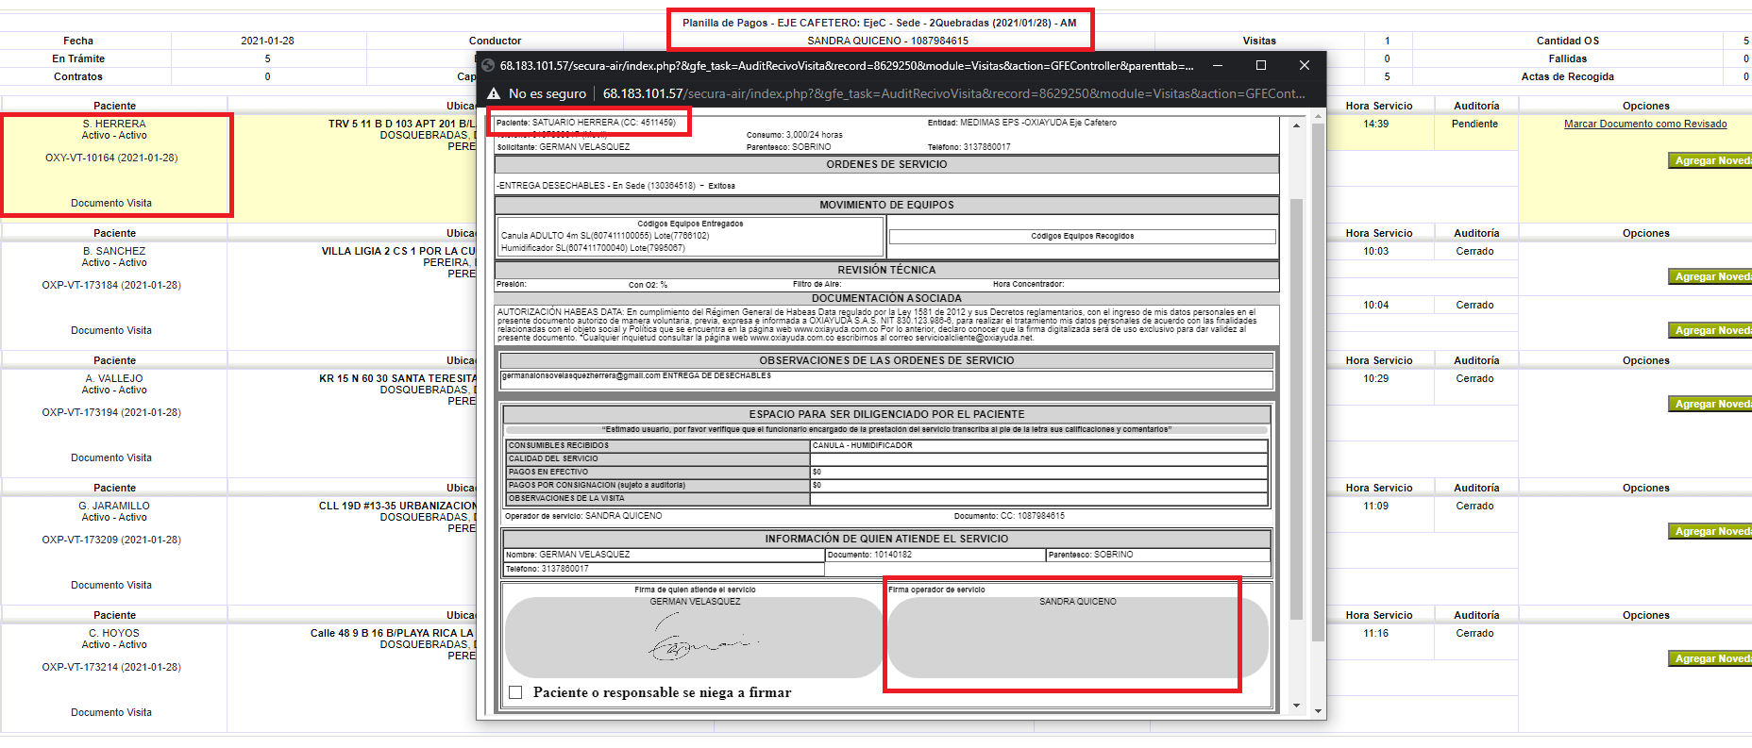Screen dimensions: 1752x748
Task: Click Agregar Novedad for the 10:03 service
Action: click(1710, 277)
